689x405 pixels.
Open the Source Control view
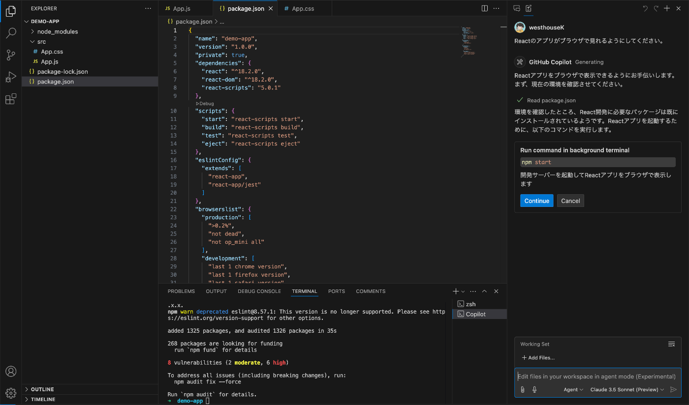coord(10,55)
